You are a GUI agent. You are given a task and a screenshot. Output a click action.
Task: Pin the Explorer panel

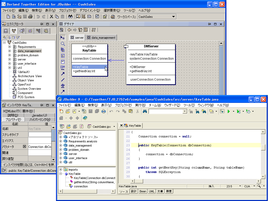click(42, 24)
